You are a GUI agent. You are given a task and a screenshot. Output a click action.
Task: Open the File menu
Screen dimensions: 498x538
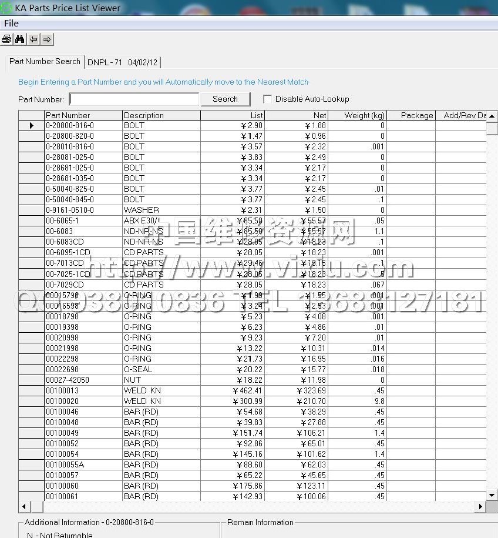11,24
